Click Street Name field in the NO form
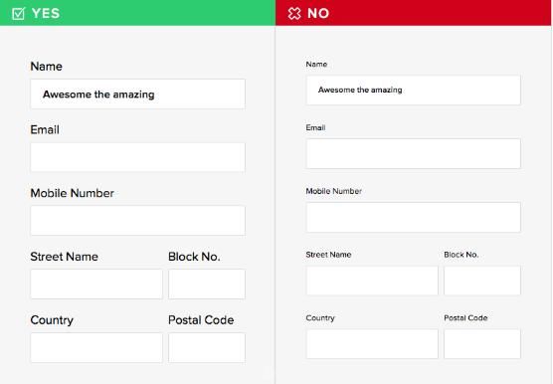Image resolution: width=553 pixels, height=384 pixels. [372, 281]
